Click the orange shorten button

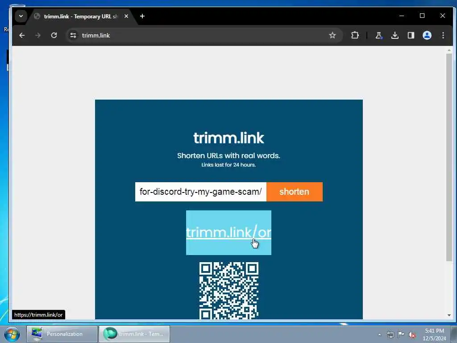pos(295,192)
